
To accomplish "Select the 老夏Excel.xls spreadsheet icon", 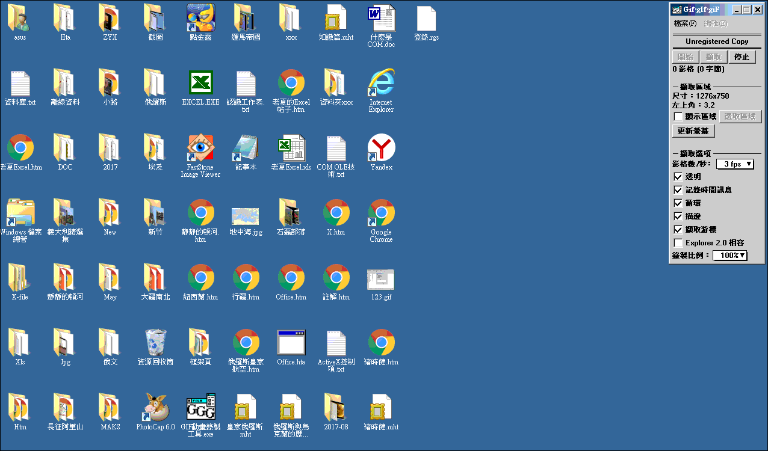I will click(291, 148).
